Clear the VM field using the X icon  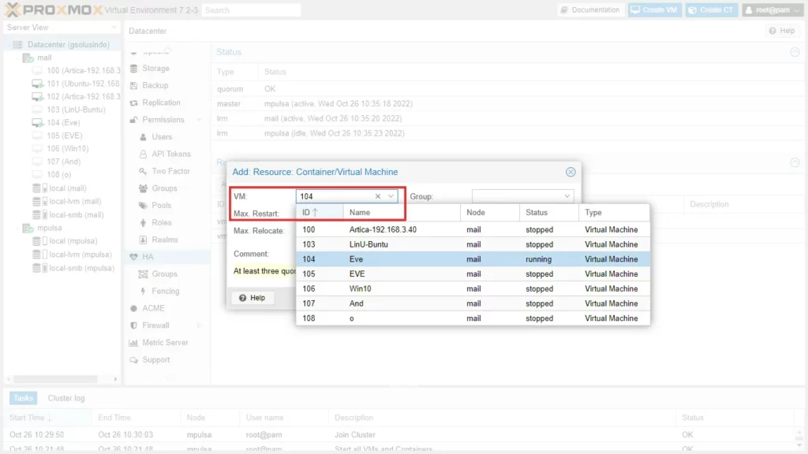[x=378, y=196]
